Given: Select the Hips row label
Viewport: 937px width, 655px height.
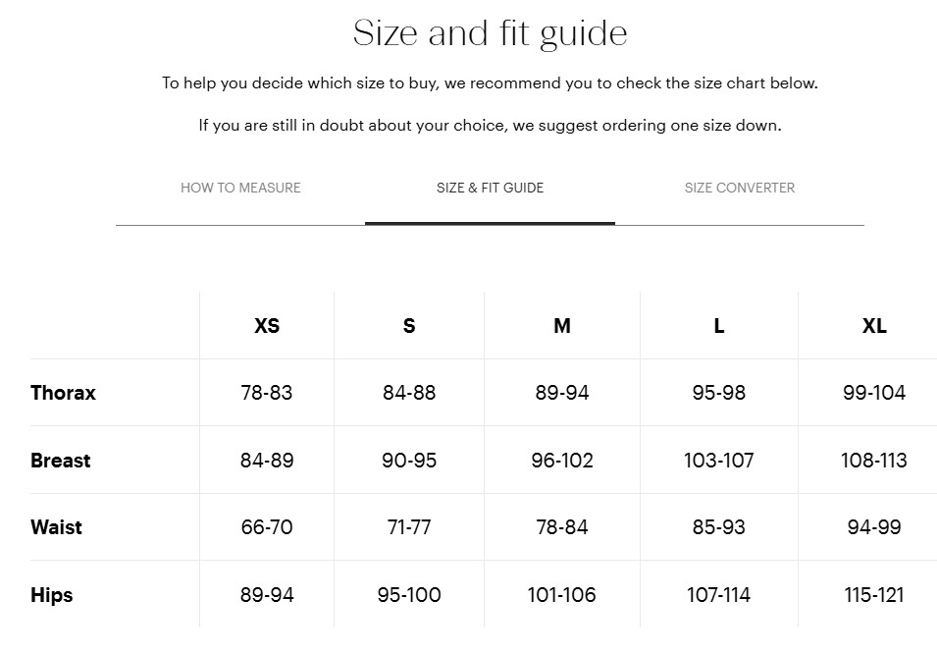Looking at the screenshot, I should [x=51, y=595].
